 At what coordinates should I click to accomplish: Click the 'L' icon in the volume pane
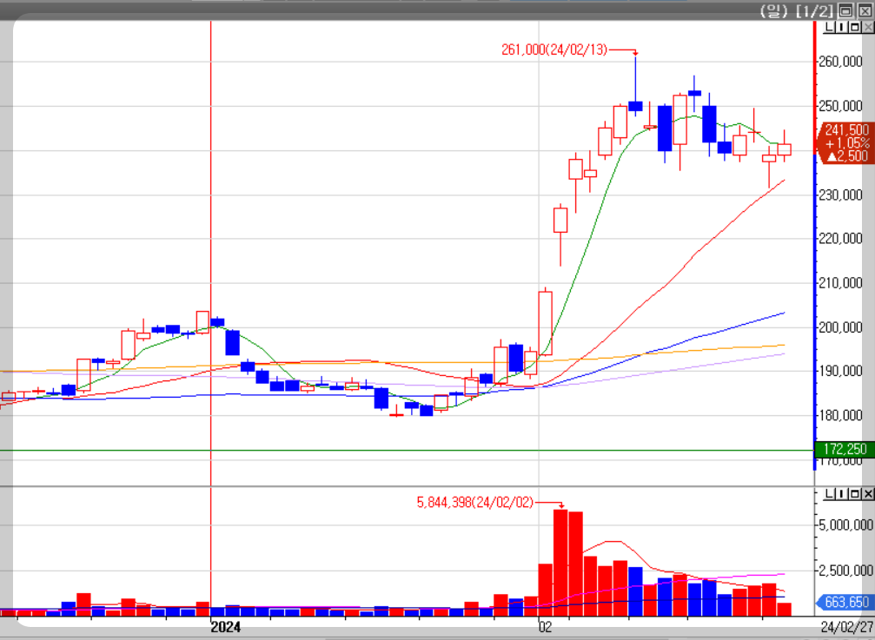tap(829, 494)
